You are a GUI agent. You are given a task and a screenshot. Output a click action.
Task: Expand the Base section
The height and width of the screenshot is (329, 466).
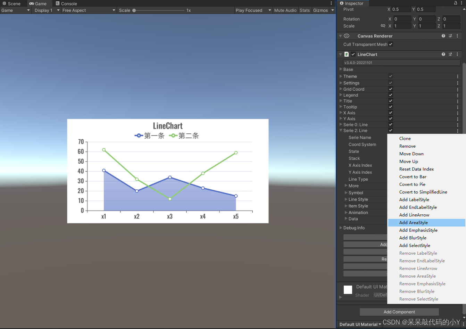click(341, 69)
